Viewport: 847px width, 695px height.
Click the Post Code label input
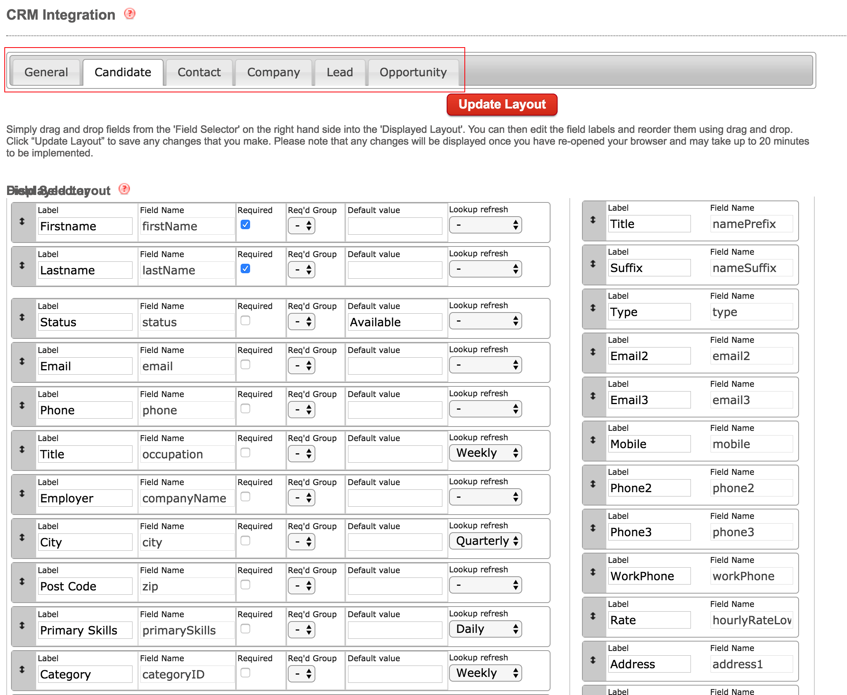85,587
